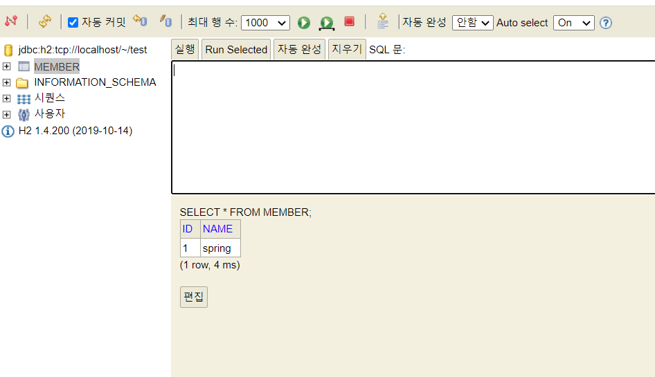Click the ID column header

(190, 229)
